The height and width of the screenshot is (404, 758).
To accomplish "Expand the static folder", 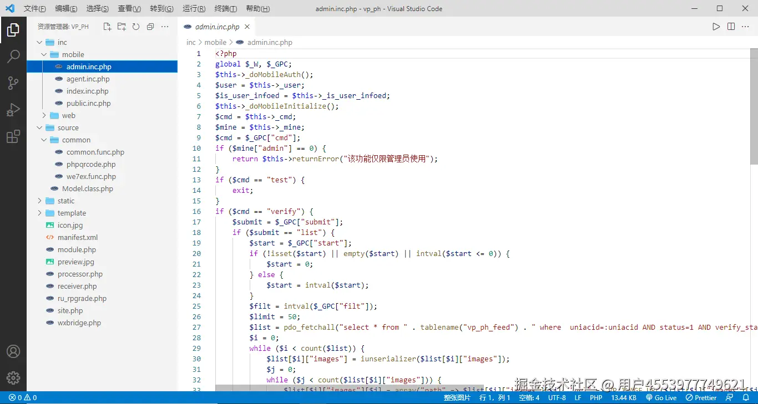I will (x=65, y=201).
